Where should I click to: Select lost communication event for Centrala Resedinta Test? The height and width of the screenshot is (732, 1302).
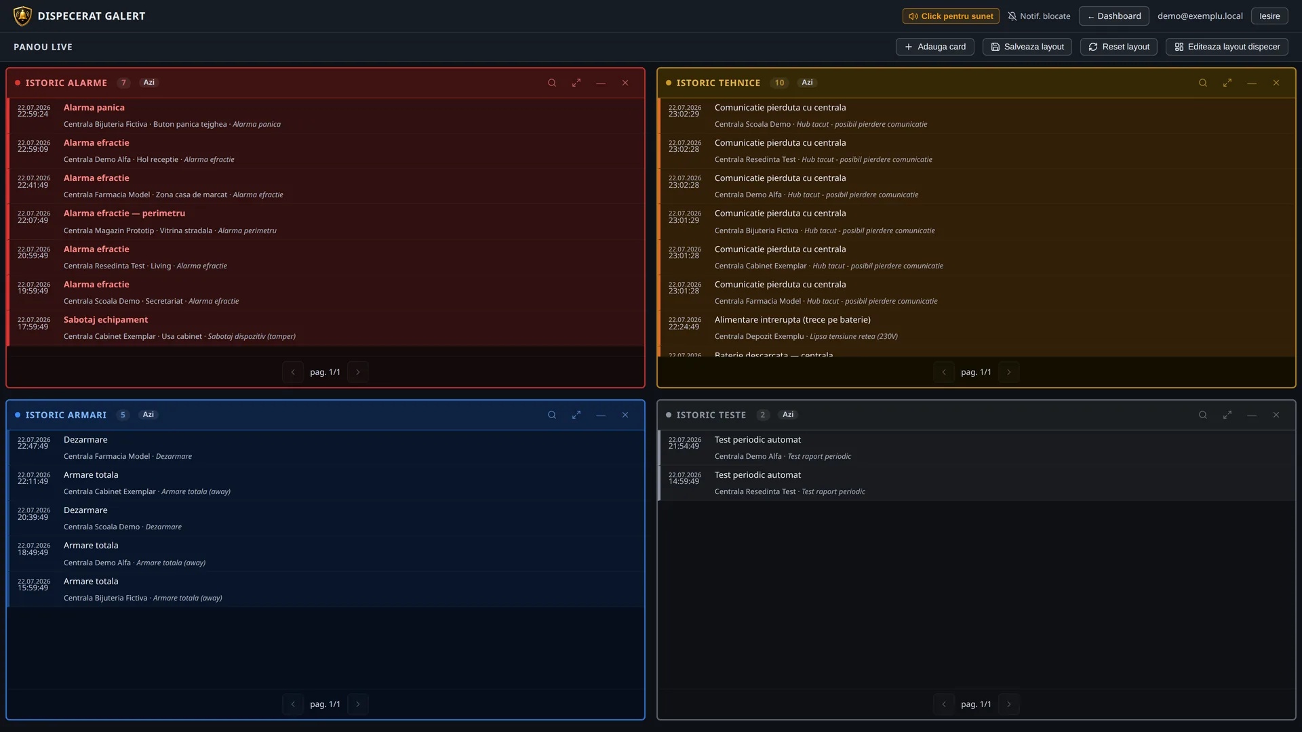[977, 151]
